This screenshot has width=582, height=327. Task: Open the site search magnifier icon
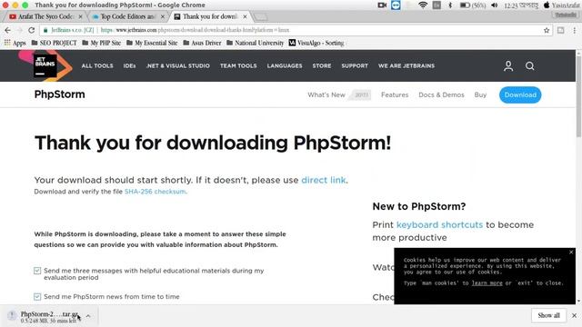click(529, 66)
